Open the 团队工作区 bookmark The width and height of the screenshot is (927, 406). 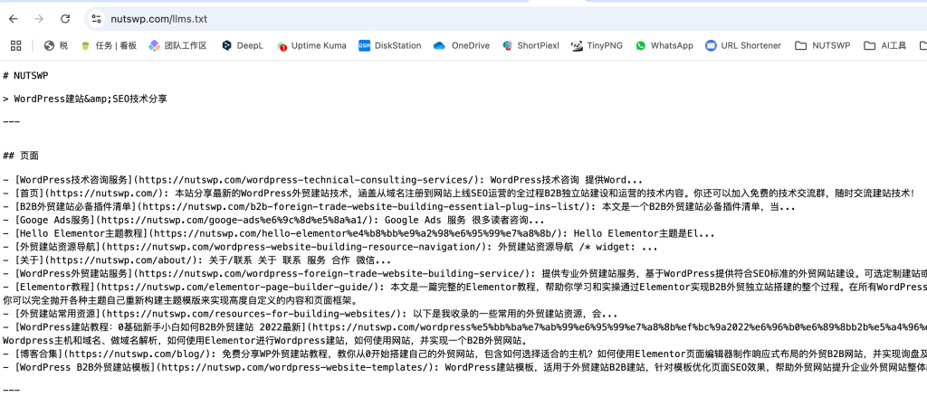pyautogui.click(x=177, y=45)
